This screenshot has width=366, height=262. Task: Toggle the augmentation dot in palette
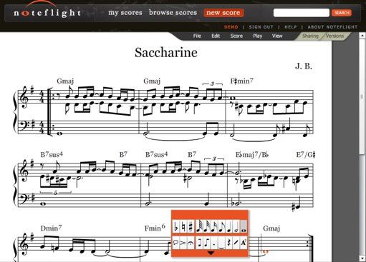coord(214,243)
